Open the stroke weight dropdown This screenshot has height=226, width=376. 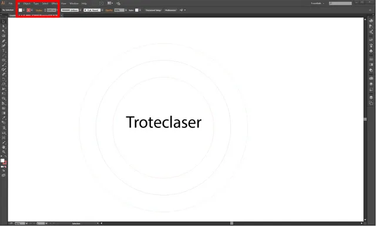(x=57, y=11)
